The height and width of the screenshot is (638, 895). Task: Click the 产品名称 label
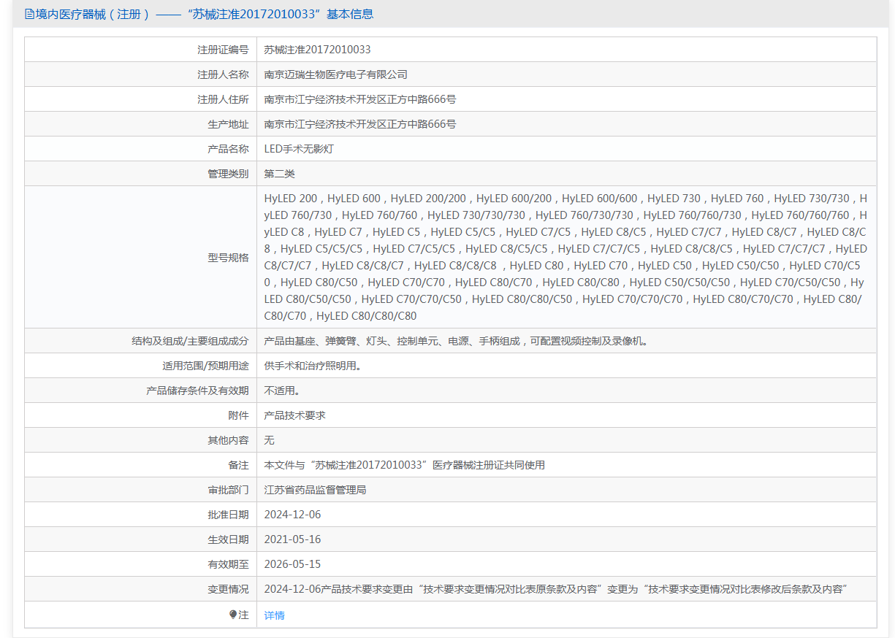pos(228,149)
